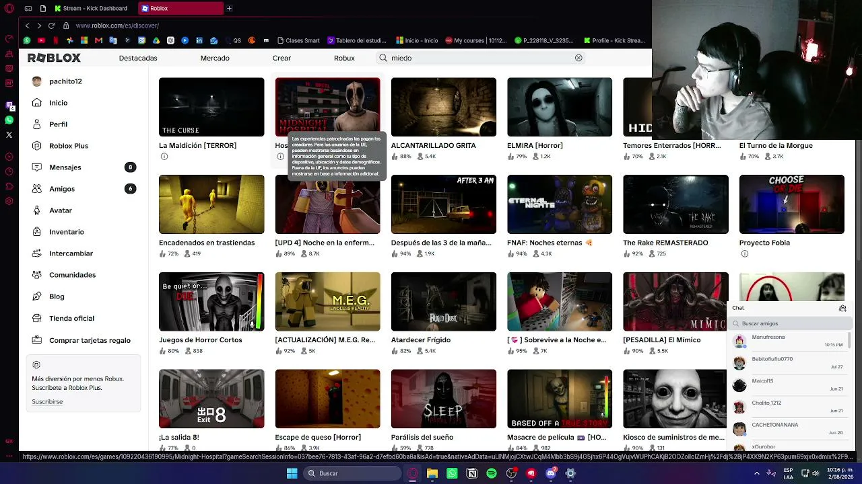
Task: Click the Comprar tarjetas regalo gift card icon
Action: tap(36, 340)
